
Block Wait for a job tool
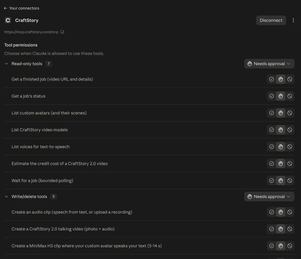coord(290,180)
